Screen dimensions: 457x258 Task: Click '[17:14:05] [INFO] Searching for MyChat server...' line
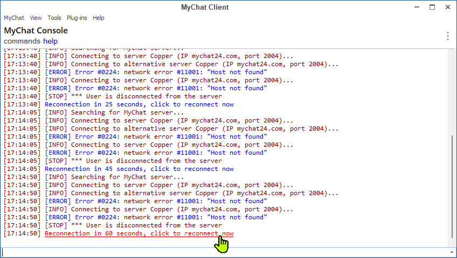94,112
